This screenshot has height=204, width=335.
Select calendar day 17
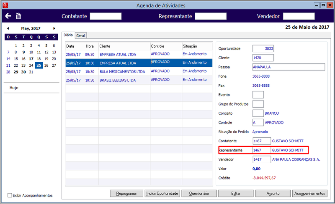coord(31,59)
